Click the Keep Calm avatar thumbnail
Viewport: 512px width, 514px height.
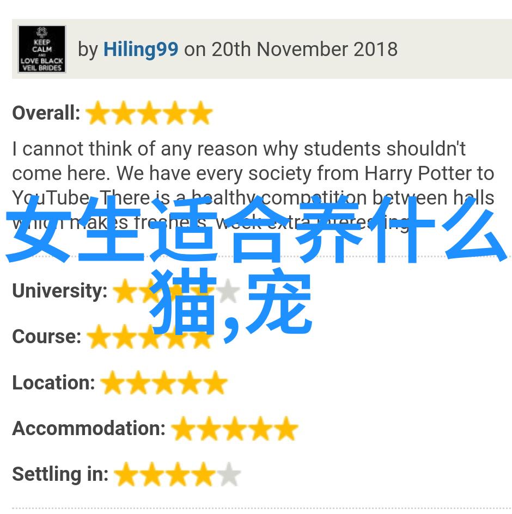42,49
